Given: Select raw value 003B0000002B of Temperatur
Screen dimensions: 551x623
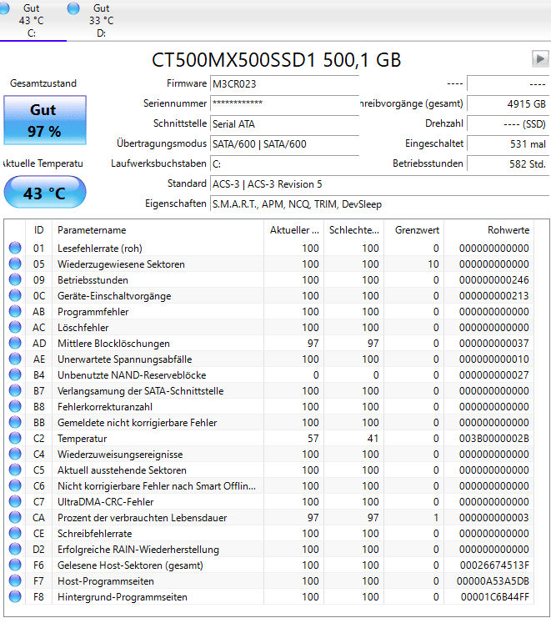Looking at the screenshot, I should (x=493, y=438).
